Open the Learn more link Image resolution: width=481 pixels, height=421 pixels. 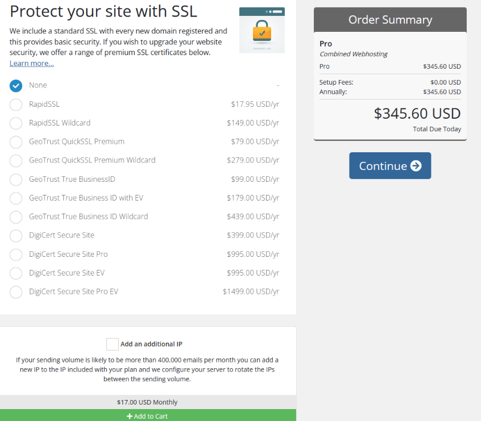point(32,63)
